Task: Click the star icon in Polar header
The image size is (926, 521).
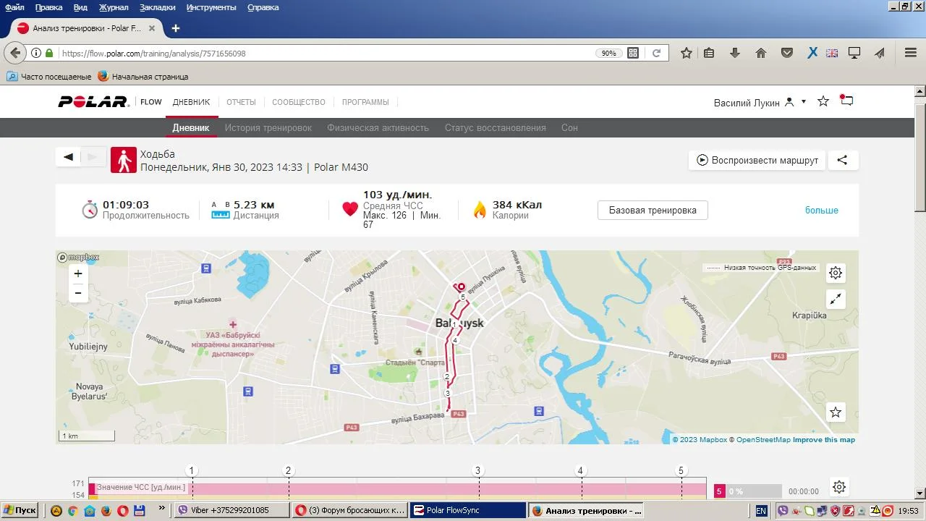Action: [823, 101]
